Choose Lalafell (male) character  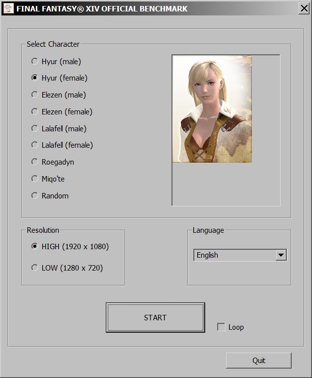34,128
